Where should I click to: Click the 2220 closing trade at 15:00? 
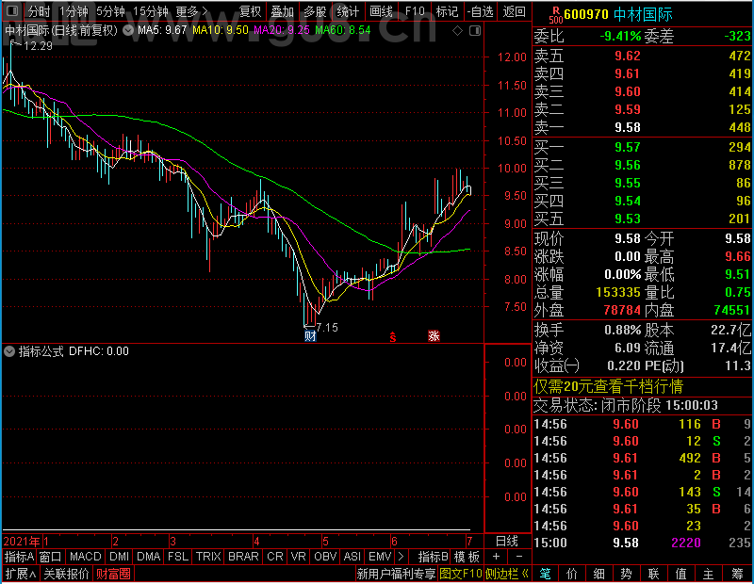click(x=686, y=543)
